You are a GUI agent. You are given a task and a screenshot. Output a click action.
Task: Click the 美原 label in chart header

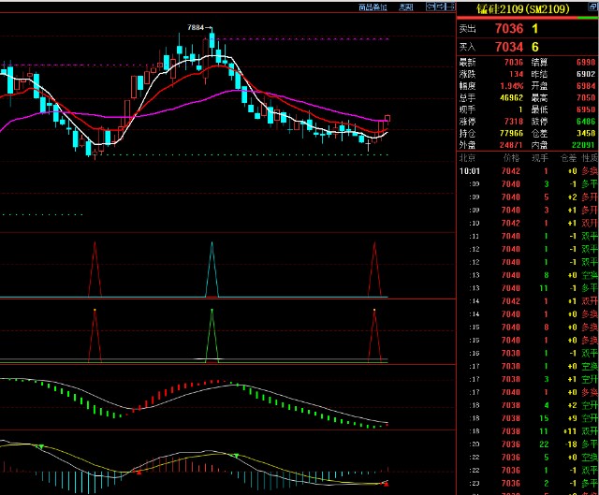pyautogui.click(x=404, y=7)
